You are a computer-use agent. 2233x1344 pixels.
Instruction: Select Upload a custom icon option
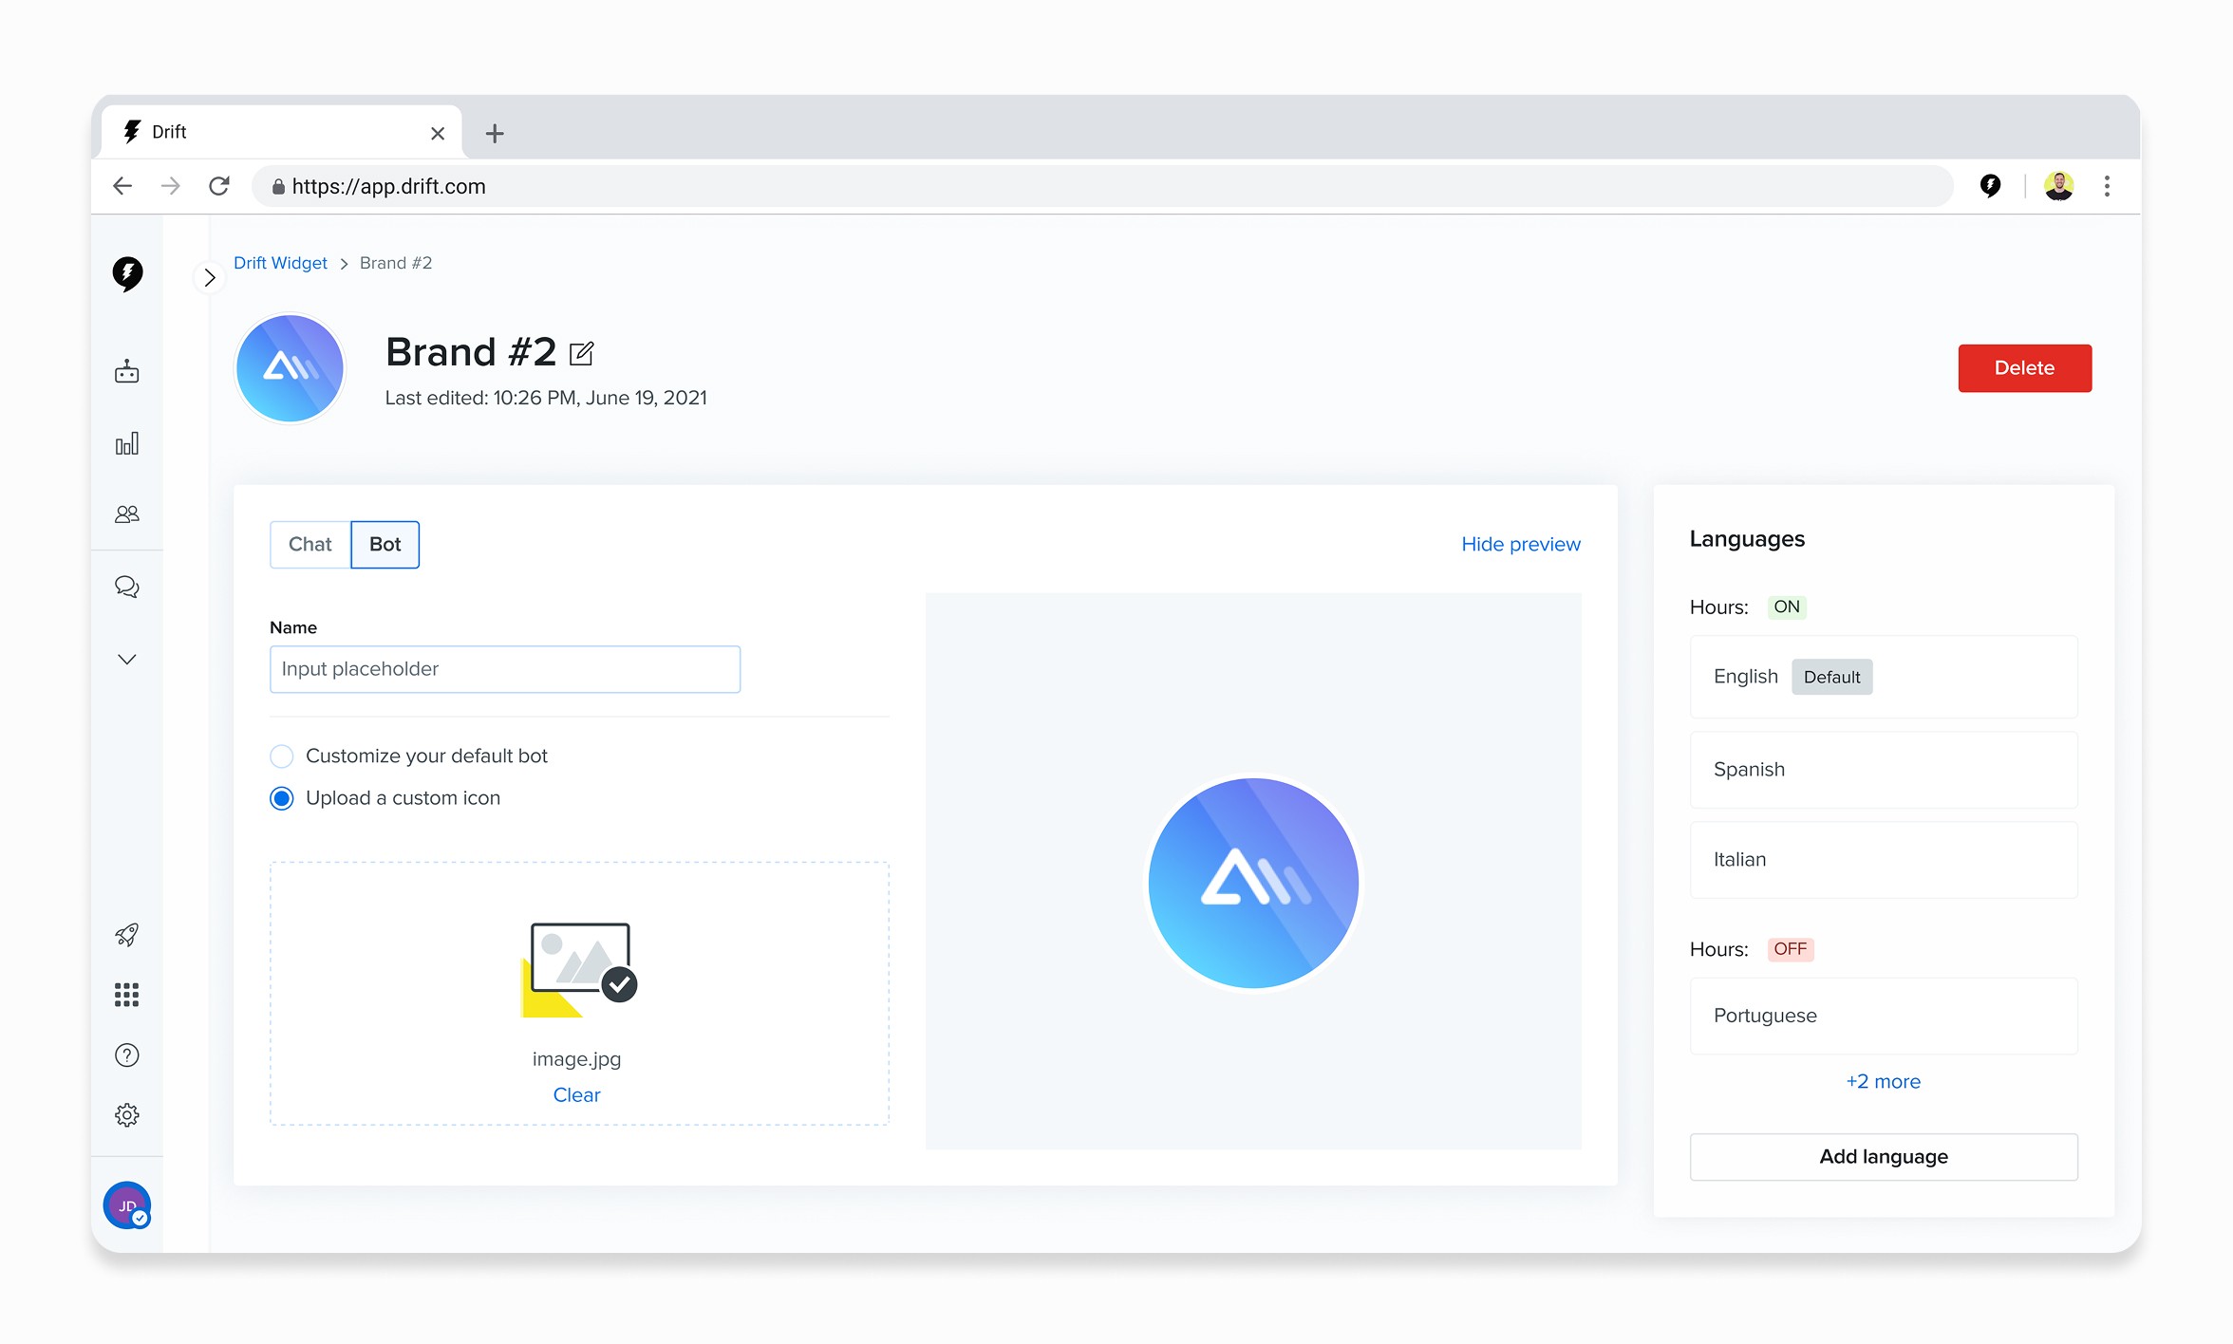coord(282,798)
